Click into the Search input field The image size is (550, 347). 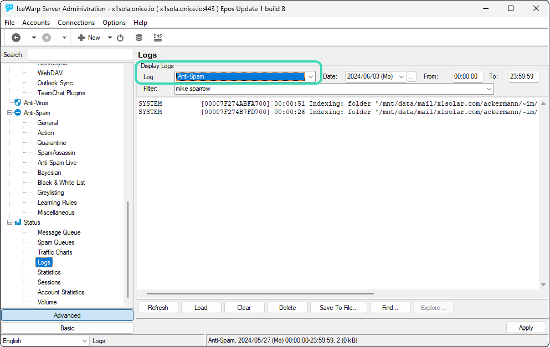80,55
